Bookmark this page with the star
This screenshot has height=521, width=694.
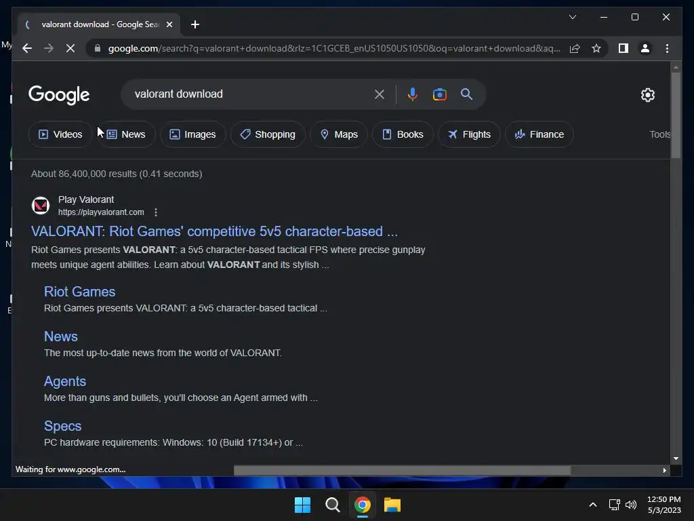(596, 48)
